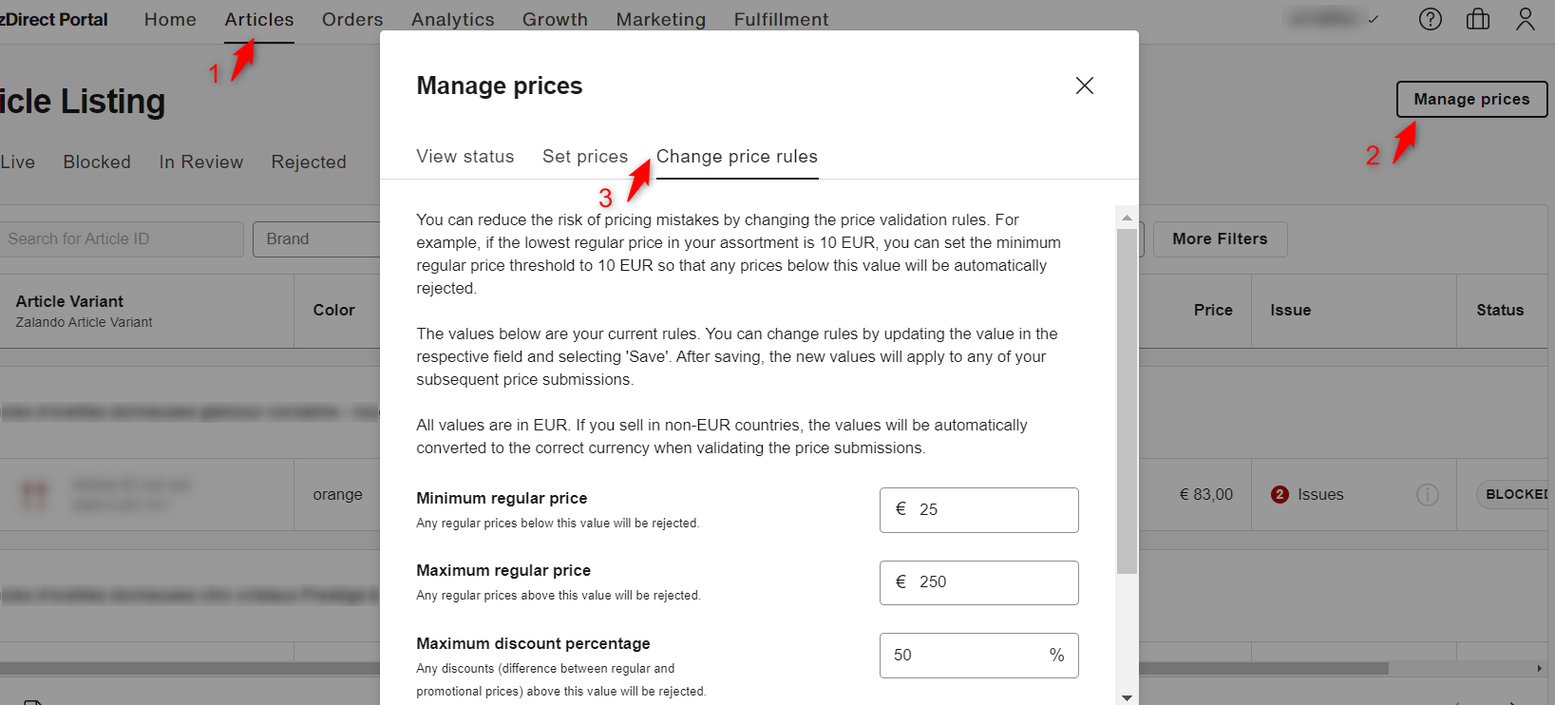Open More Filters
The width and height of the screenshot is (1555, 705).
[x=1220, y=239]
